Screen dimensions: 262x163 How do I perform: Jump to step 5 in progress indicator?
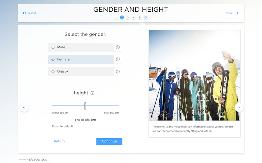[x=140, y=17]
